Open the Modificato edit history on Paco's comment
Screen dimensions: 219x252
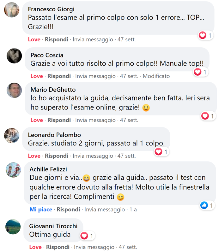[156, 76]
